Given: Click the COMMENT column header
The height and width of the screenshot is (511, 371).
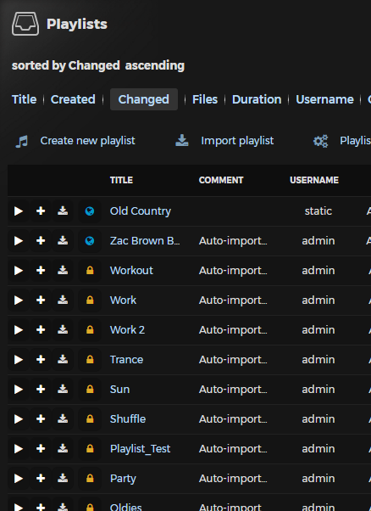Looking at the screenshot, I should pos(221,180).
